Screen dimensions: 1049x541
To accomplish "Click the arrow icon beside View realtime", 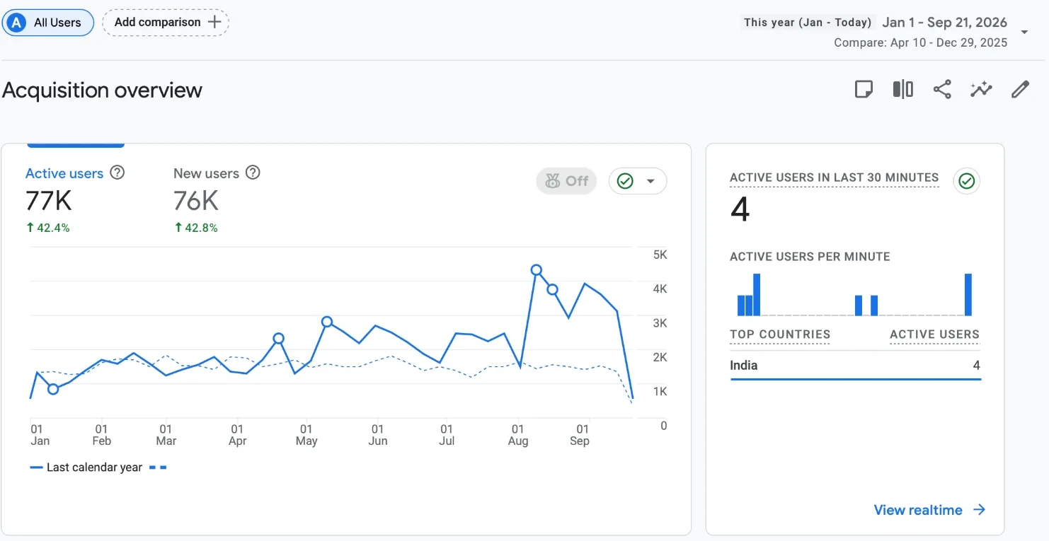I will [979, 510].
